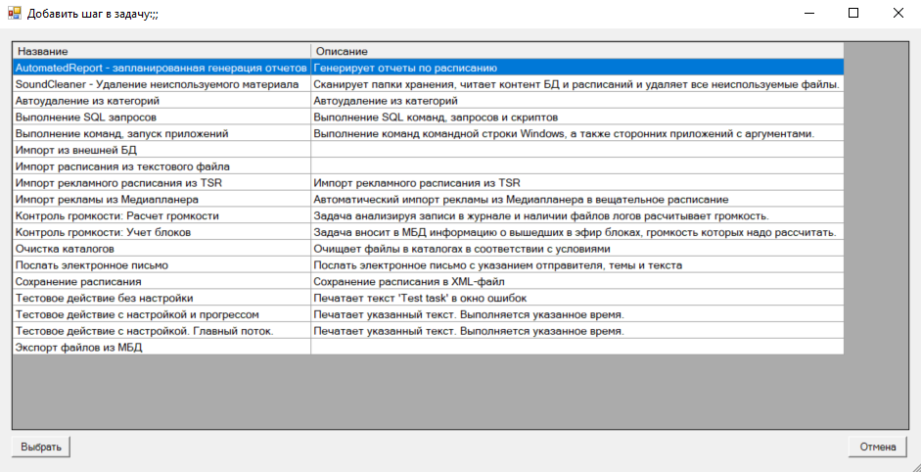Select the Сохранение расписания name cell
Screen dimensions: 921x472
[161, 282]
